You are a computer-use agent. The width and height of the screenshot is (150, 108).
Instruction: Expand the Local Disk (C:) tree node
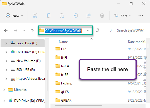pos(6,43)
